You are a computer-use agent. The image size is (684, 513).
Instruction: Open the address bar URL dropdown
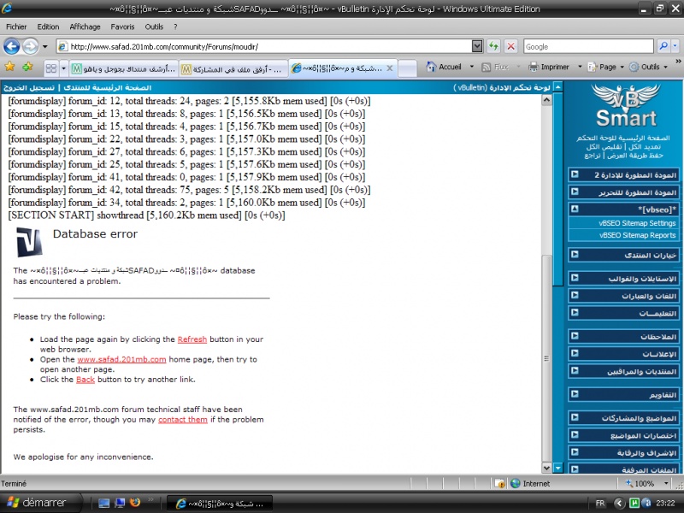477,46
